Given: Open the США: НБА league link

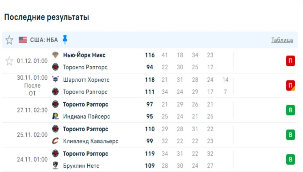Looking at the screenshot, I should (x=44, y=40).
